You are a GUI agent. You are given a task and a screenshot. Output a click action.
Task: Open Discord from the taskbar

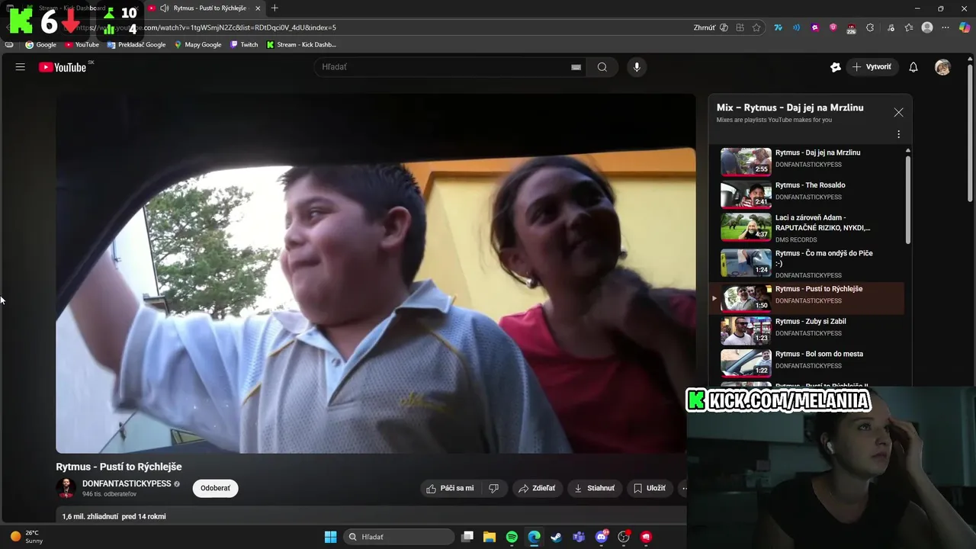602,537
